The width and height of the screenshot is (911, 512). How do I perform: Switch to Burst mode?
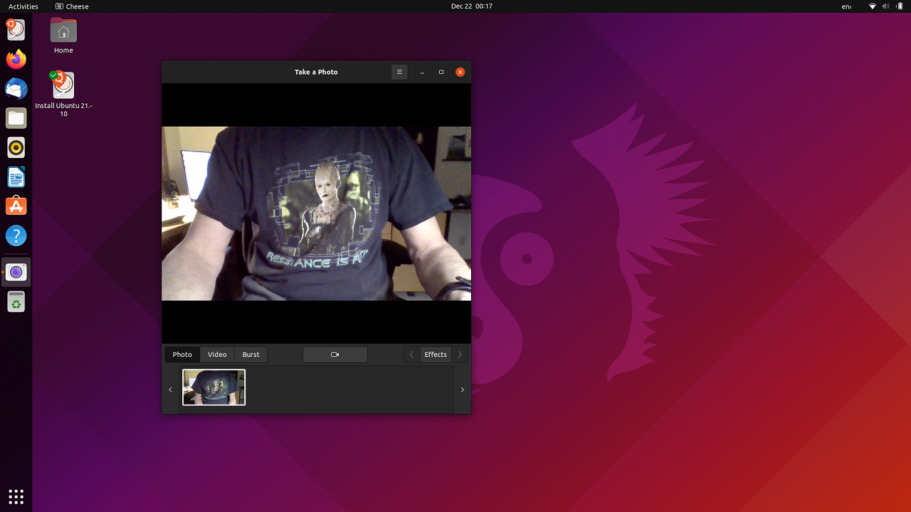(251, 354)
